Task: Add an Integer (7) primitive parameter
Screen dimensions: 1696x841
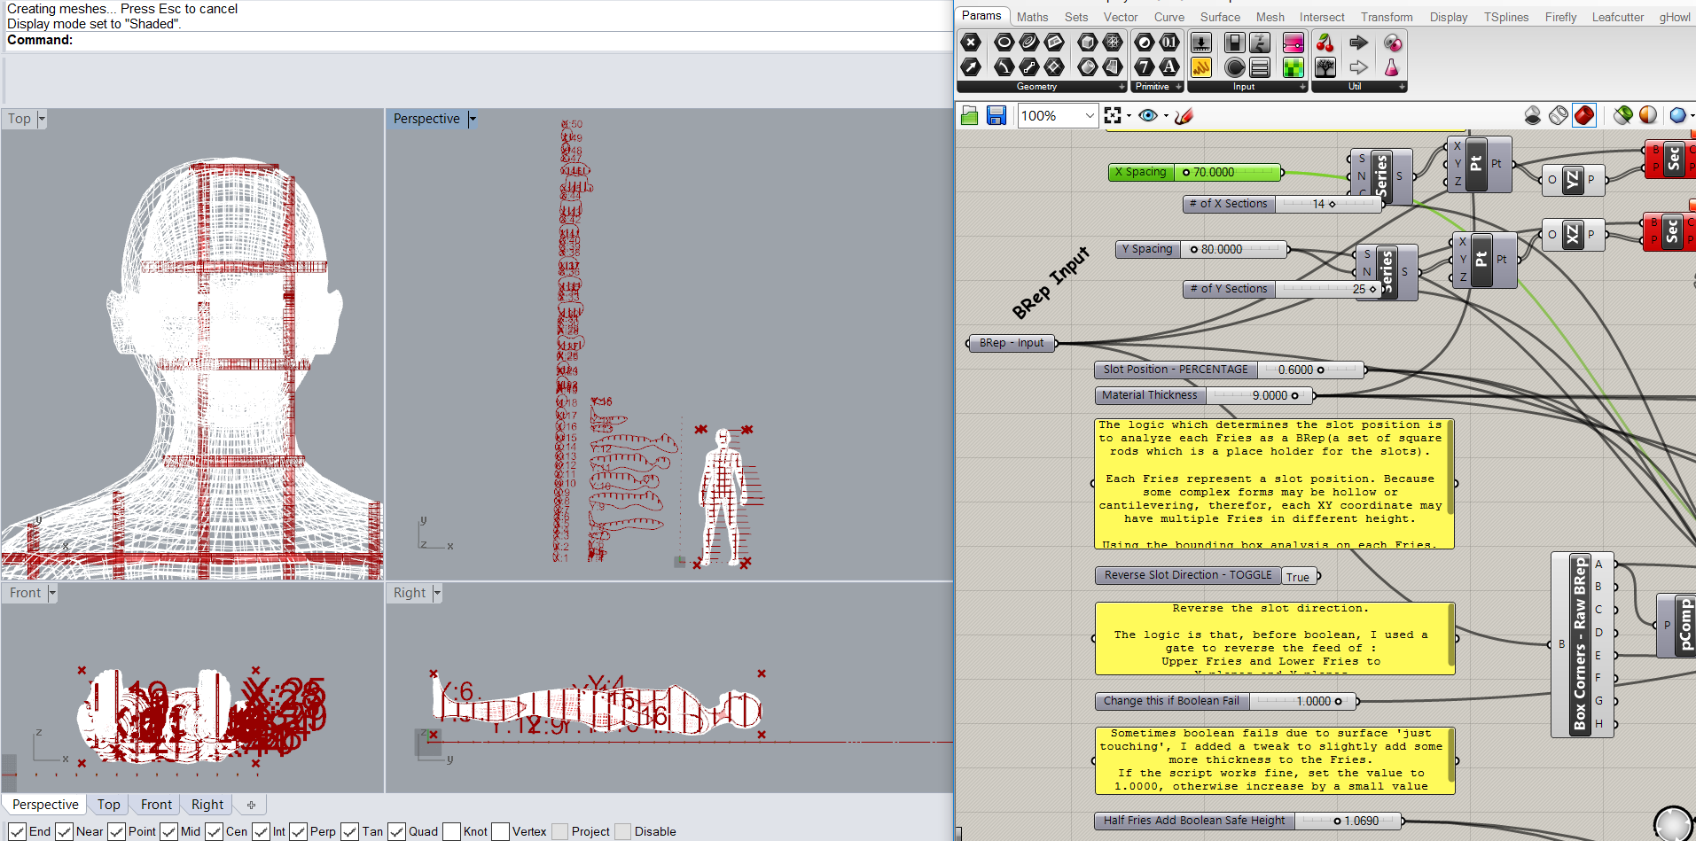Action: pyautogui.click(x=1145, y=67)
